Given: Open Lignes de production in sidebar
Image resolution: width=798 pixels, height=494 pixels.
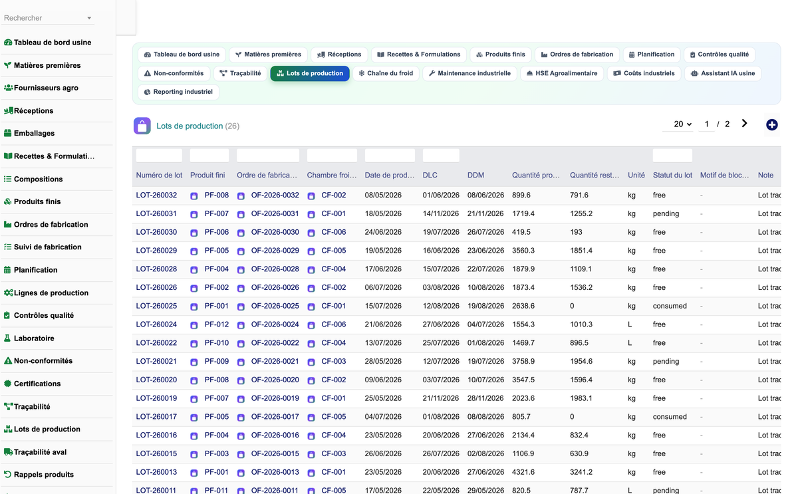Looking at the screenshot, I should point(46,293).
